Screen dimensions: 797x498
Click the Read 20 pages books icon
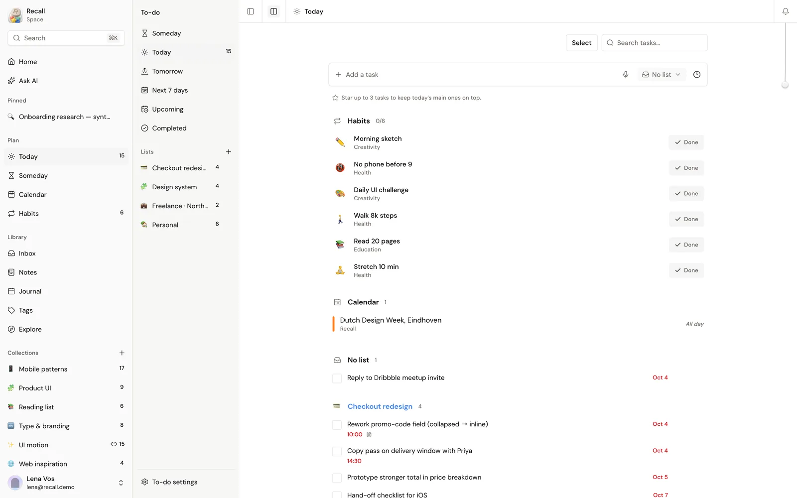(x=340, y=245)
